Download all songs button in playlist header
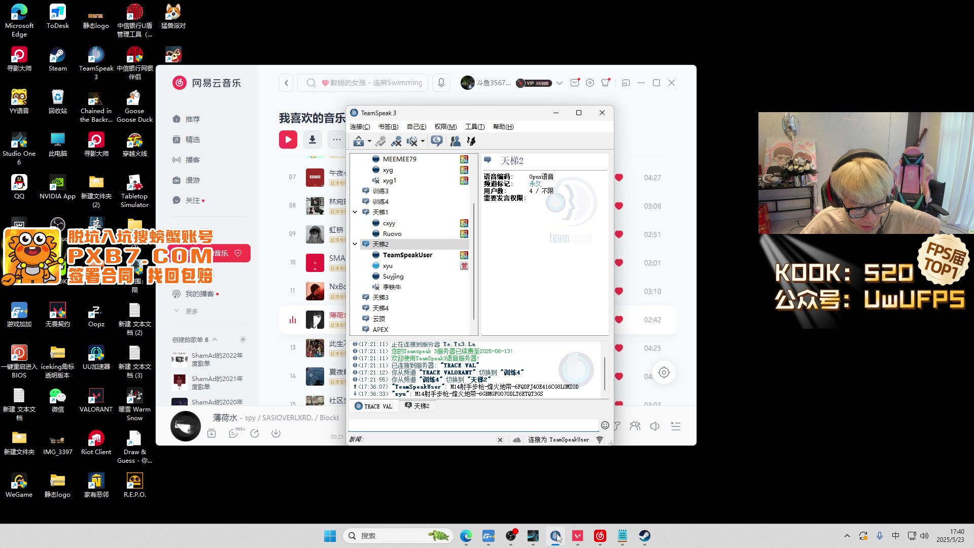Image resolution: width=974 pixels, height=548 pixels. pyautogui.click(x=312, y=140)
